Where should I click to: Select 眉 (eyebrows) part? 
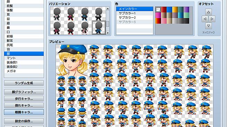(24, 23)
